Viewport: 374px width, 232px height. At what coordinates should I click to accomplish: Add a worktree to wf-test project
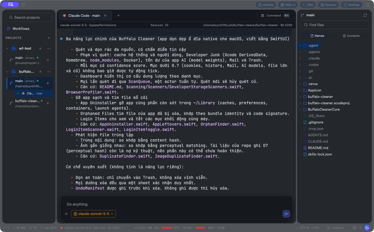pyautogui.click(x=40, y=49)
